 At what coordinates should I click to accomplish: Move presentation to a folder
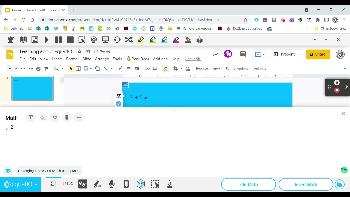[87, 51]
